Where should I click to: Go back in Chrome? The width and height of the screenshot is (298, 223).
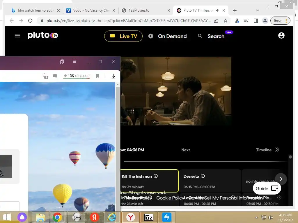tap(12, 21)
